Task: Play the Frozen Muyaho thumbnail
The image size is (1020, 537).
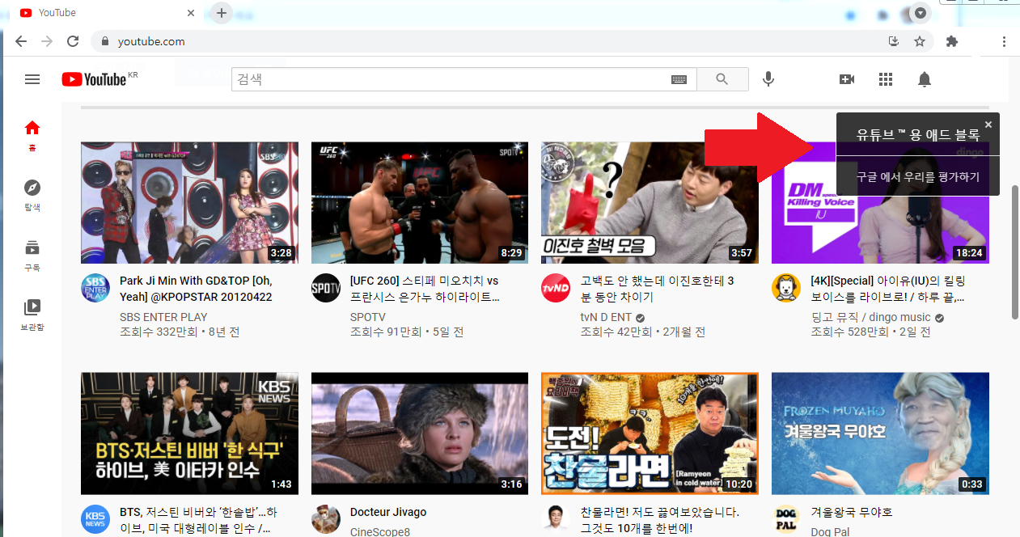Action: [x=880, y=433]
